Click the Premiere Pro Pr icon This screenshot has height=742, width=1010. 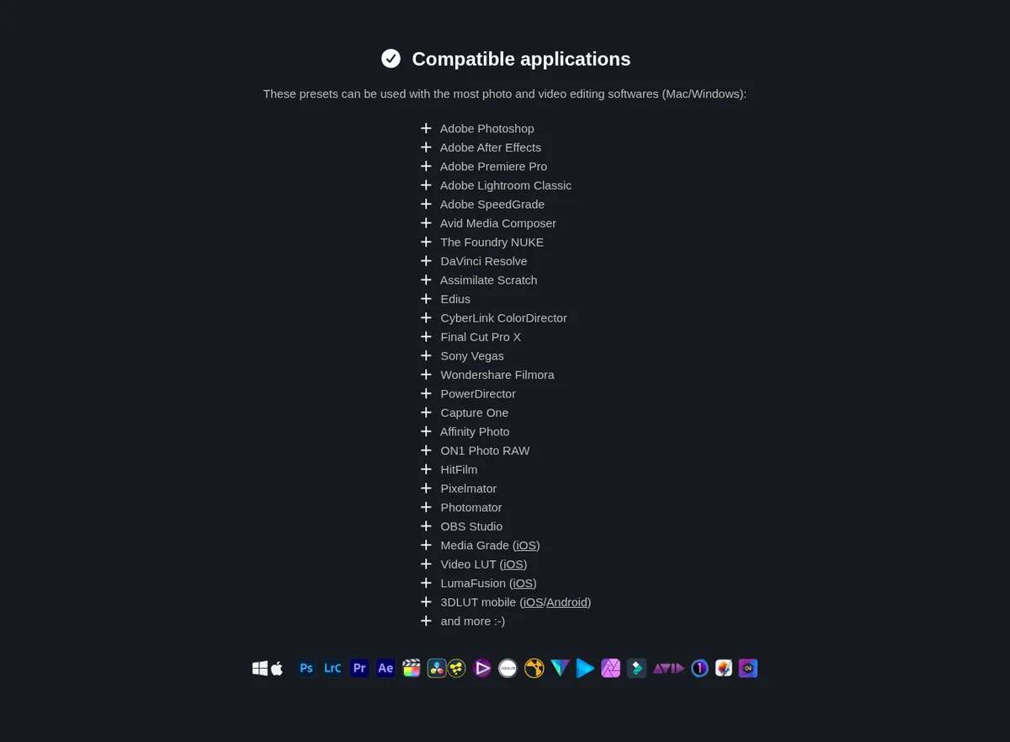coord(359,668)
